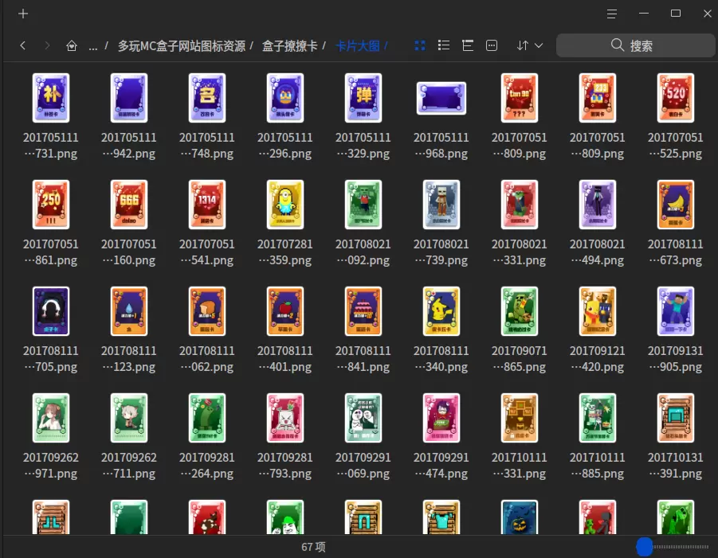The width and height of the screenshot is (718, 558).
Task: Select the red apple card thumbnail
Action: 284,311
